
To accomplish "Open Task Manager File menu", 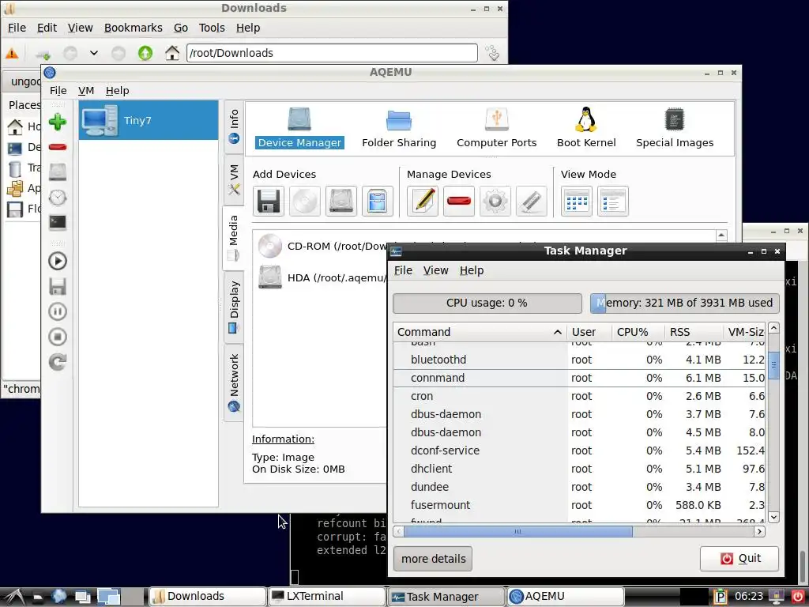I will tap(403, 270).
